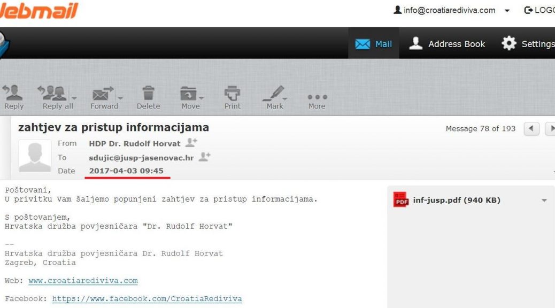Switch to the Mail tab
Viewport: 555px width, 308px height.
click(x=373, y=44)
